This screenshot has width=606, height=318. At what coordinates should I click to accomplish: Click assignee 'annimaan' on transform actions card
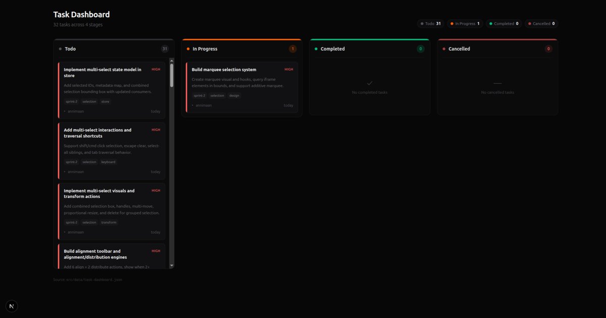pyautogui.click(x=76, y=232)
